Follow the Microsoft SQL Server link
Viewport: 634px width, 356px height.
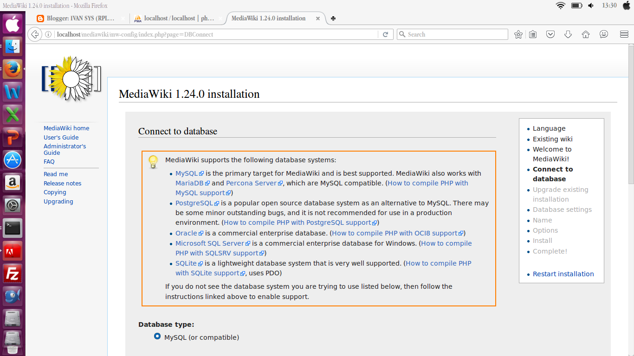click(x=213, y=243)
